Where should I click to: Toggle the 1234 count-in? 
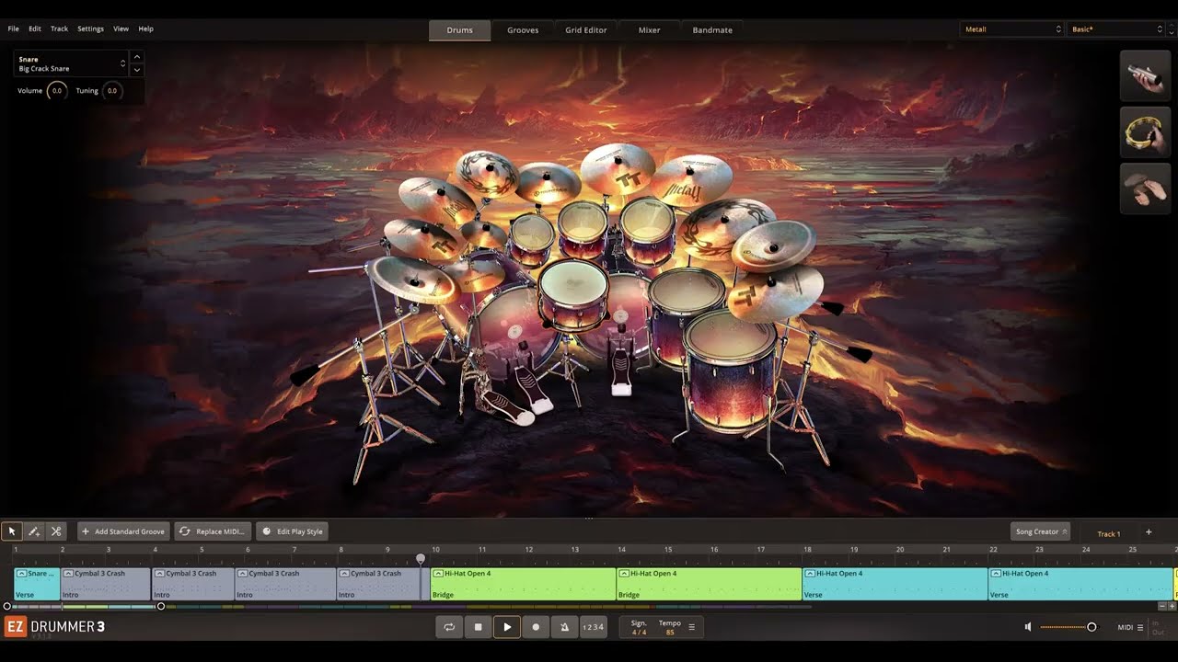coord(594,627)
